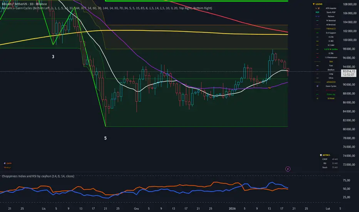
Task: Click the wave label 5
Action: click(x=105, y=138)
